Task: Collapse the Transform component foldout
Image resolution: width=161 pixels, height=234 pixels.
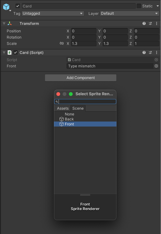Action: 4,23
